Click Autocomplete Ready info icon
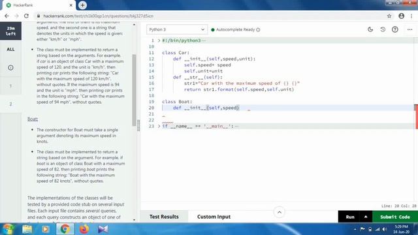The width and height of the screenshot is (418, 235). click(x=258, y=29)
